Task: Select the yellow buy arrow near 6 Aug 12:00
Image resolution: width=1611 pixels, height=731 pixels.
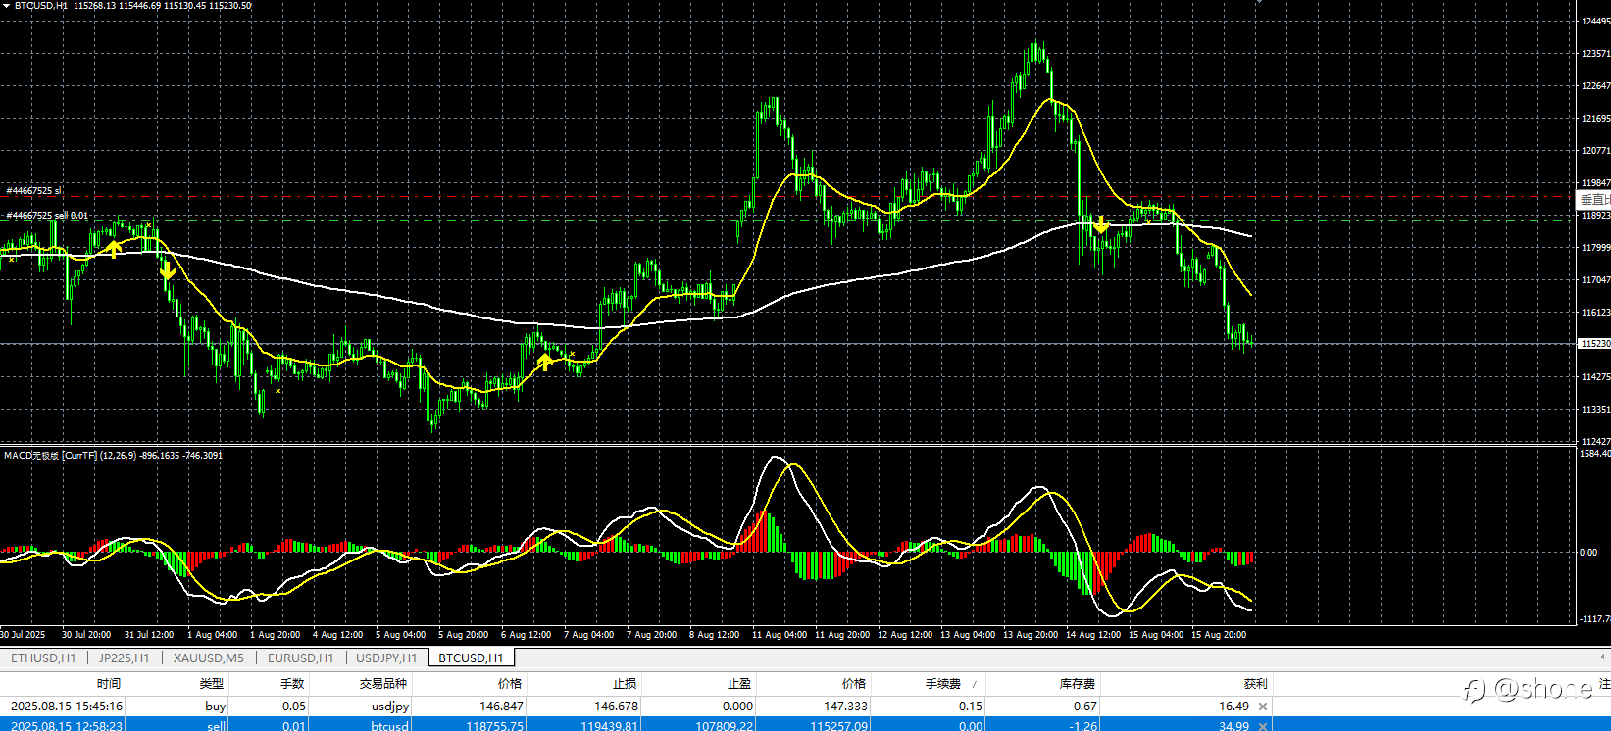Action: tap(545, 363)
